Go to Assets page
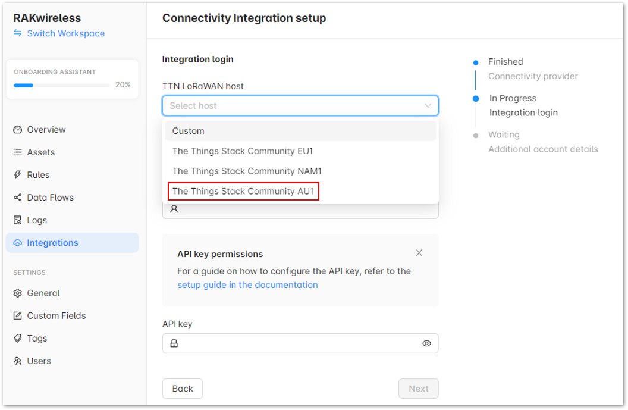628x410 pixels. point(72,152)
